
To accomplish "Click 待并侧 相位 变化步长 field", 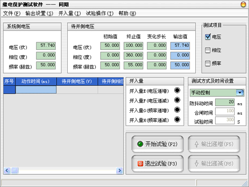I will point(157,55).
